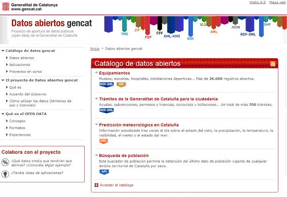Screen dimensions: 287x197
Task: Open Trámites de la Generalitat dataset link
Action: (x=158, y=99)
